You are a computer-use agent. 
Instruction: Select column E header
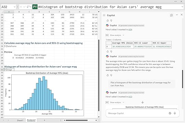(x=49, y=12)
